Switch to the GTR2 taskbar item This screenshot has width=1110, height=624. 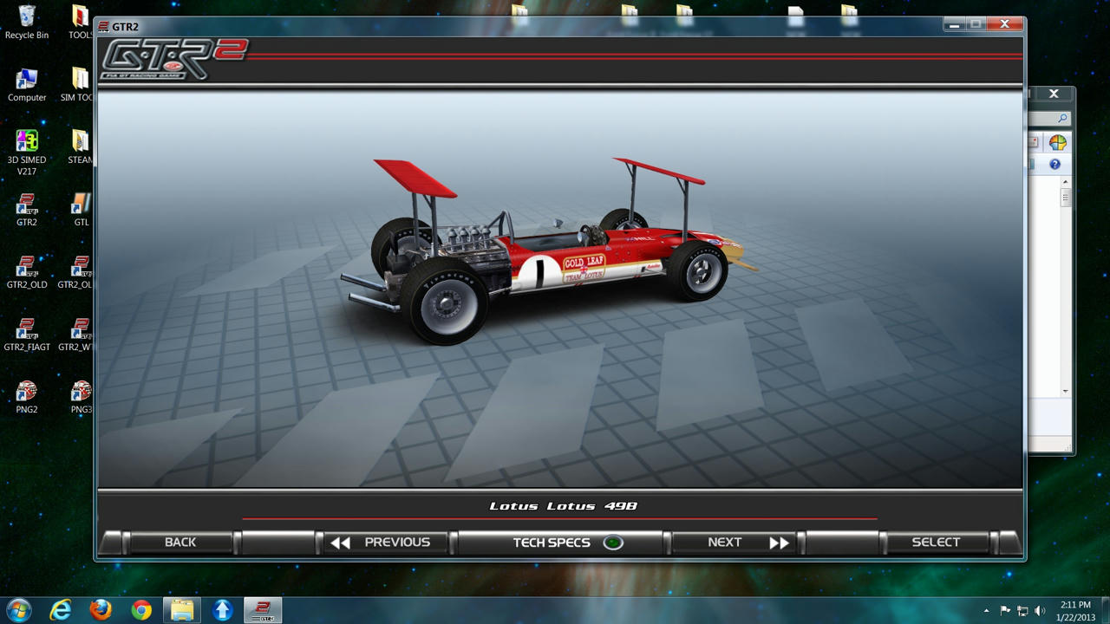click(x=263, y=610)
